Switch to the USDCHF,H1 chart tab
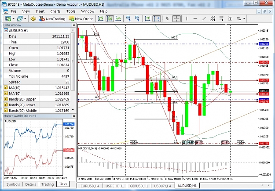Image resolution: width=275 pixels, height=191 pixels. 114,186
